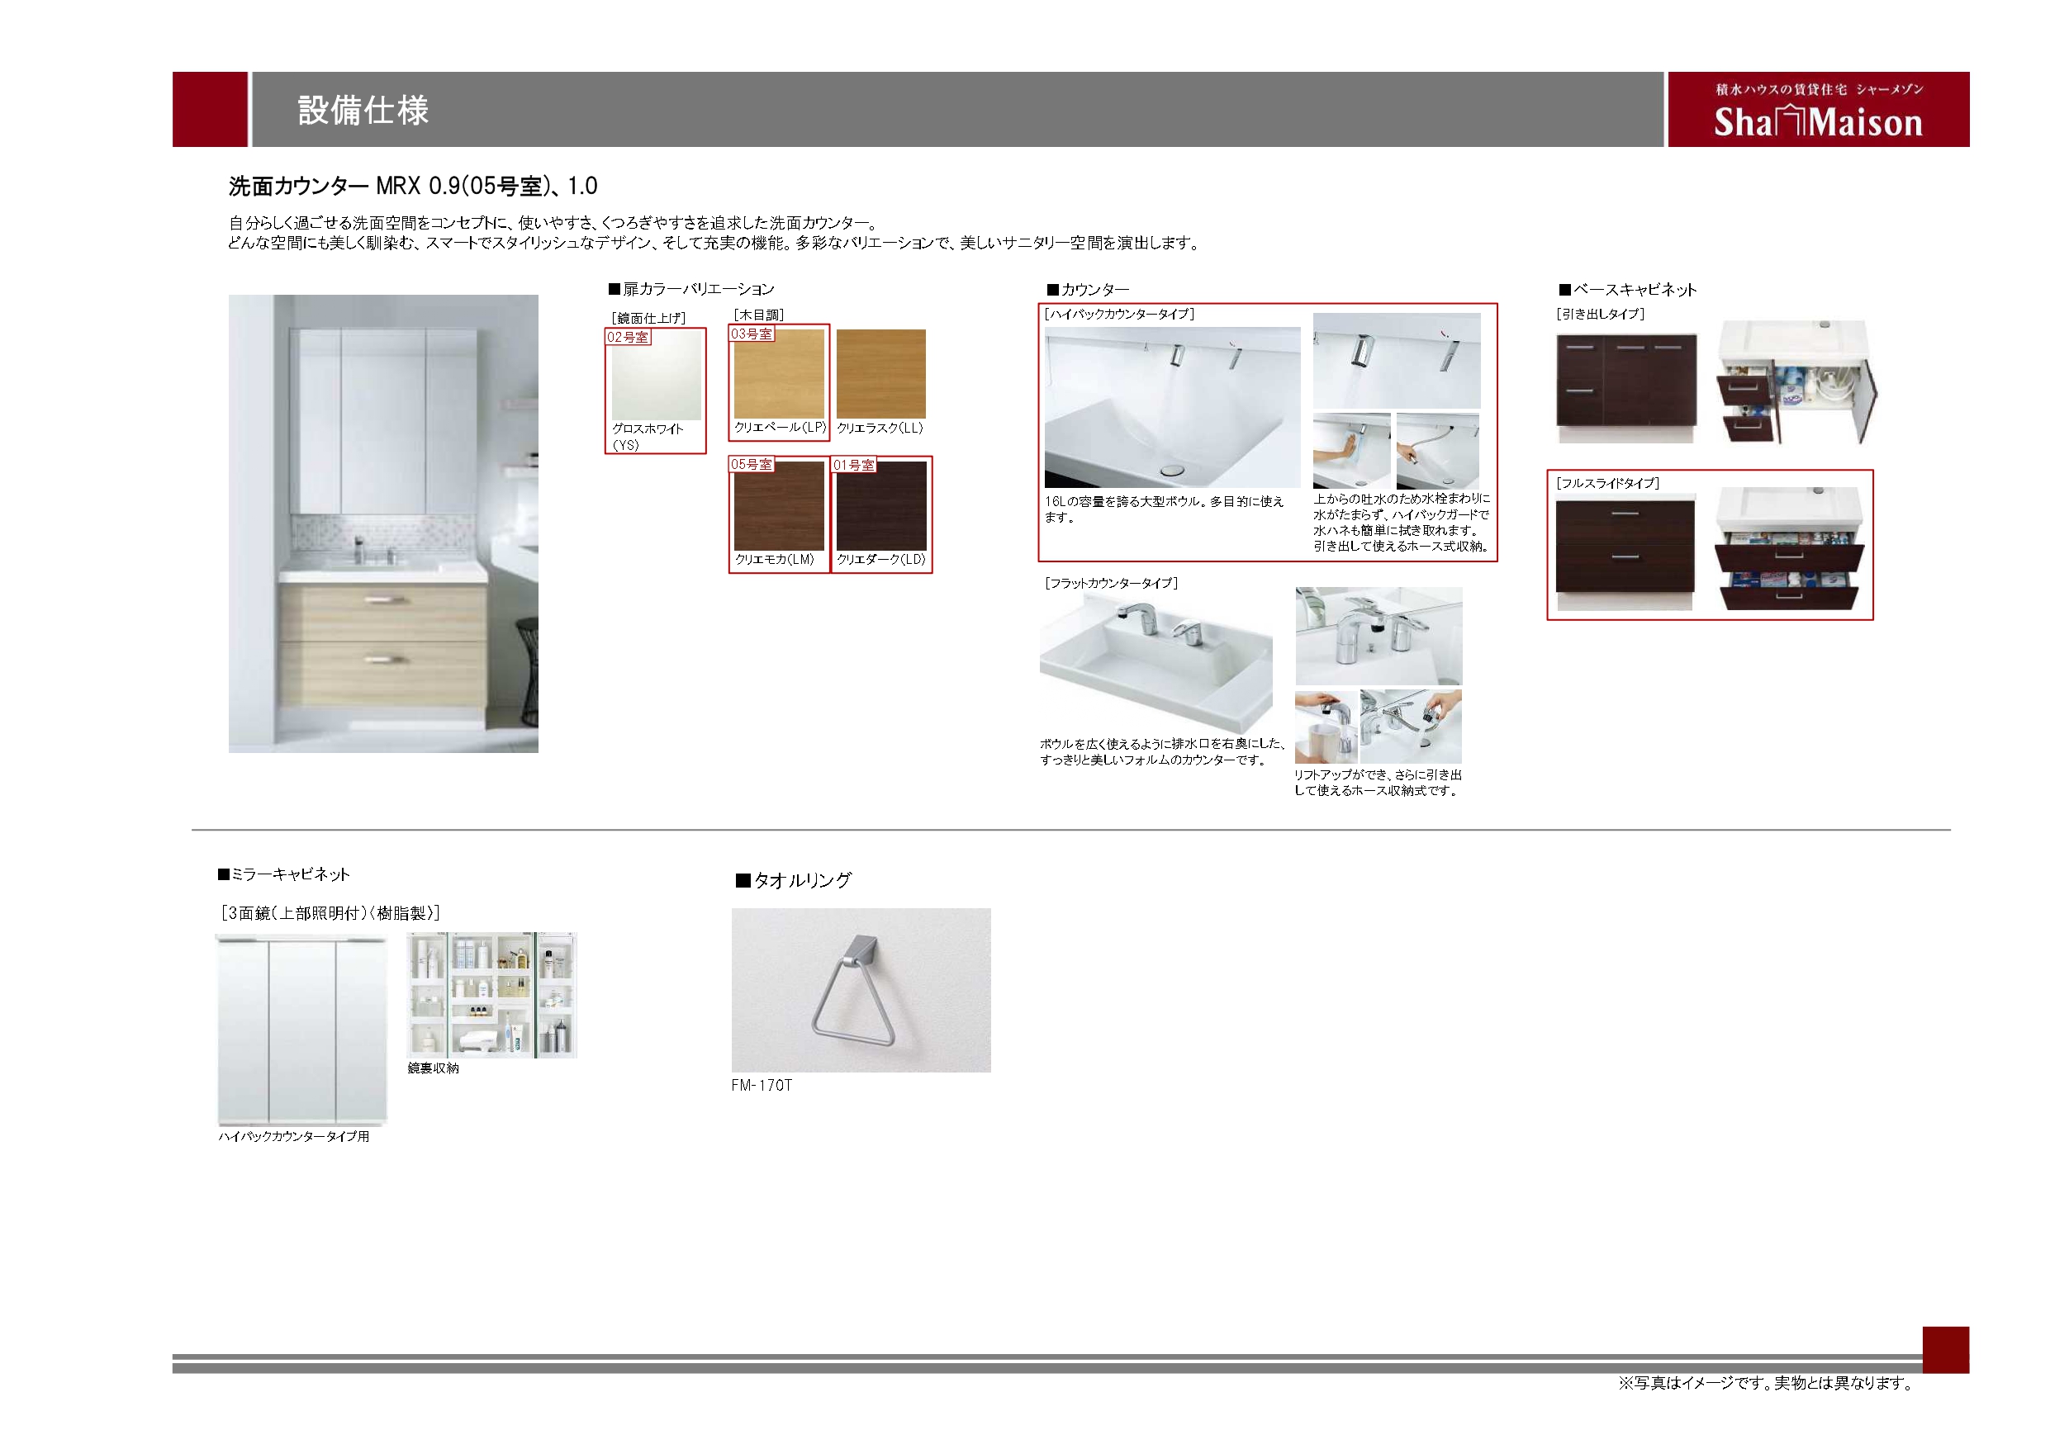Screen dimensions: 2050x1449
Task: Open the 引き出しタイプ opened cabinet photo
Action: (x=1796, y=382)
